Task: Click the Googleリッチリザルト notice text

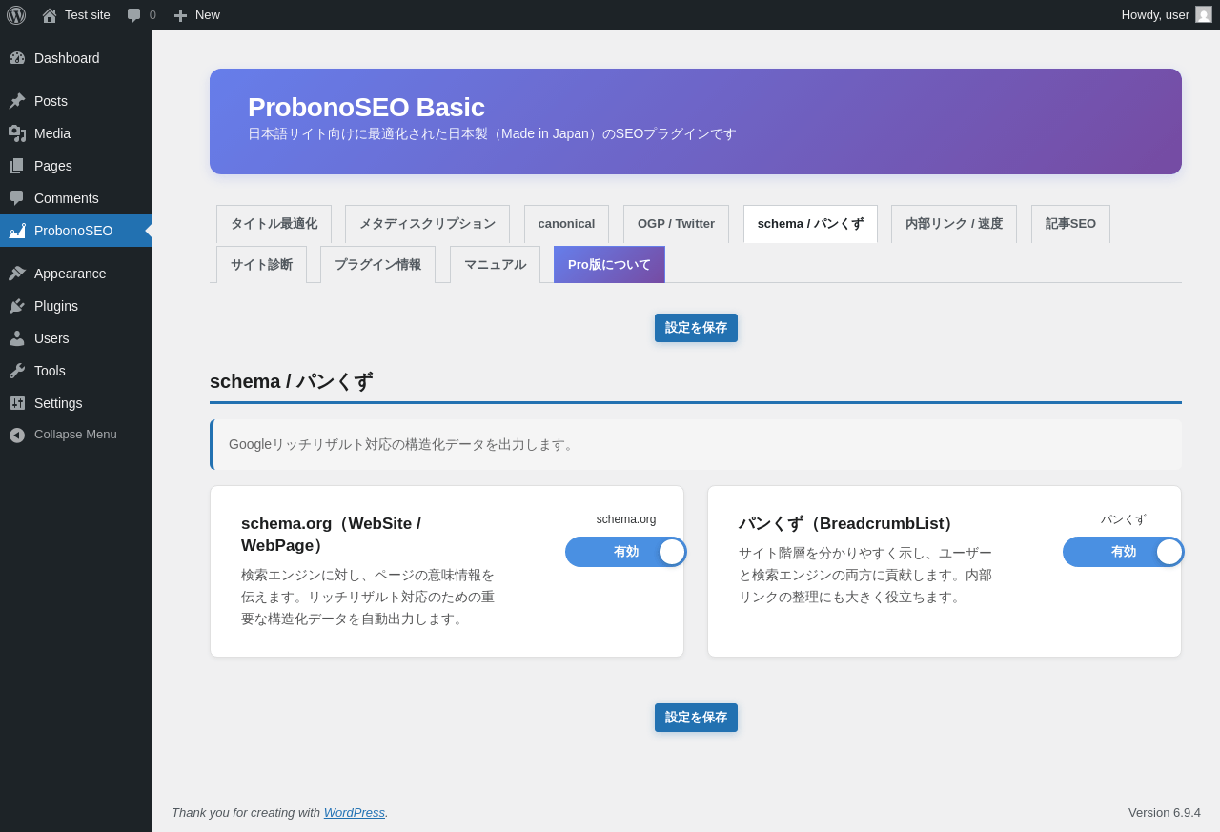Action: coord(403,444)
